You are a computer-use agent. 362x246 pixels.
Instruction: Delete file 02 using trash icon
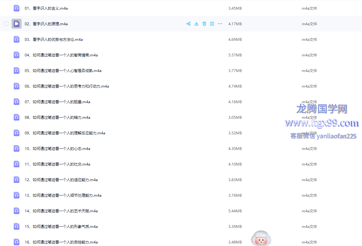[x=204, y=24]
